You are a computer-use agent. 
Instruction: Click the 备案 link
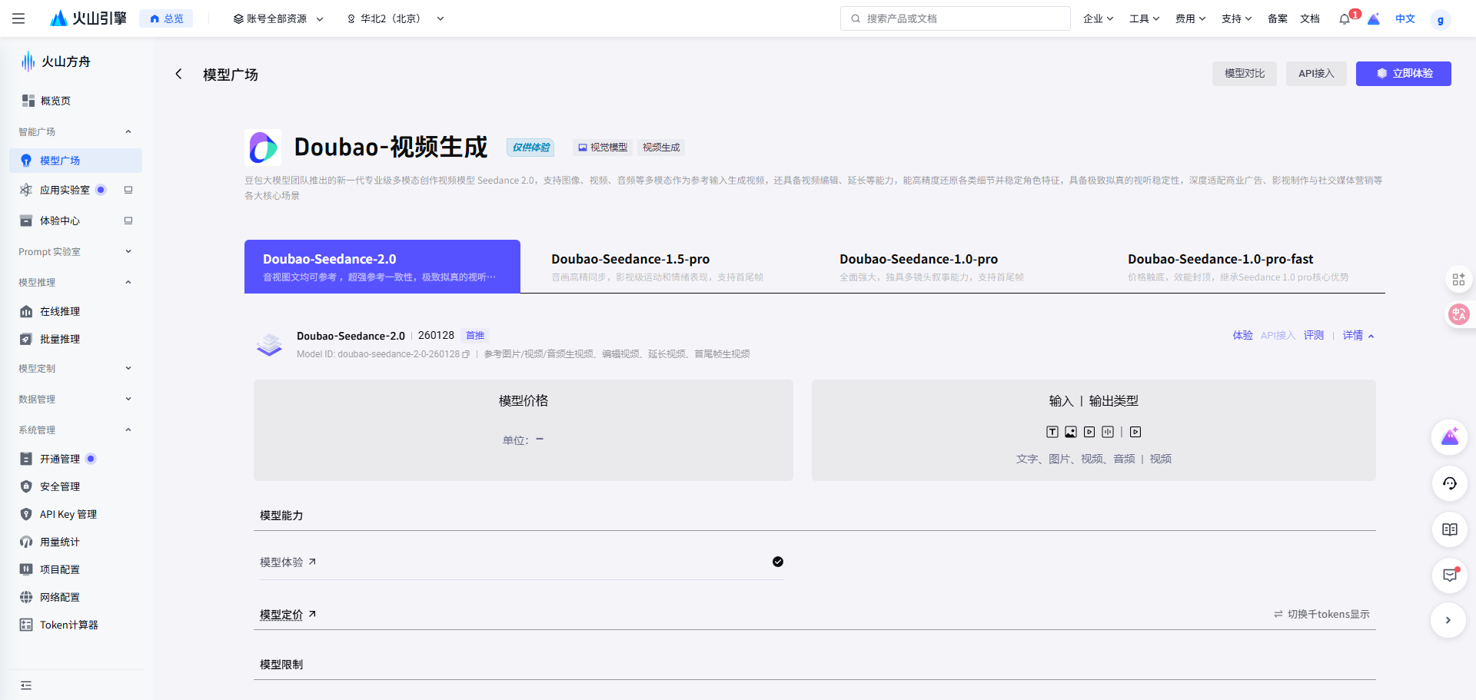pyautogui.click(x=1278, y=18)
